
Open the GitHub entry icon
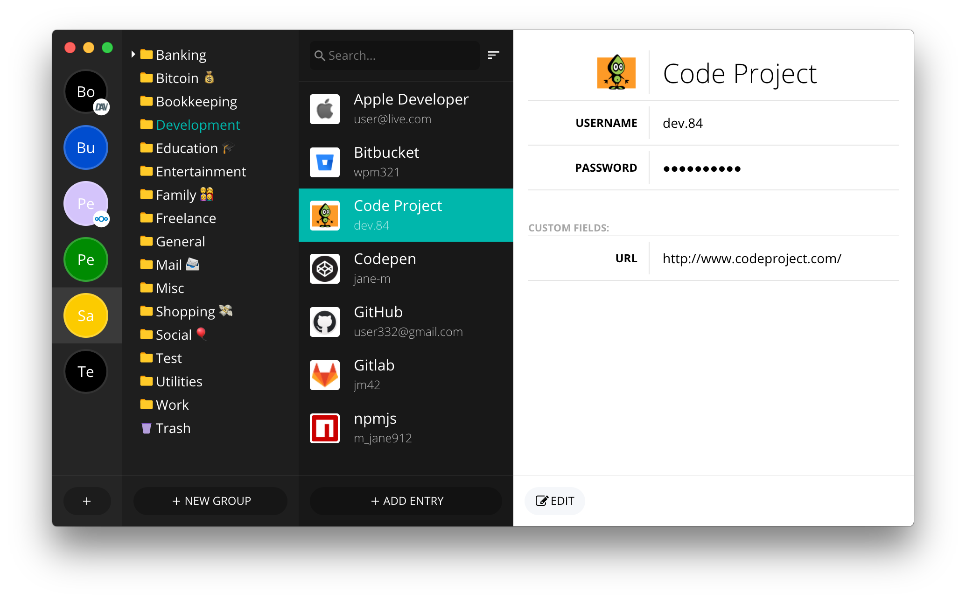pos(325,322)
